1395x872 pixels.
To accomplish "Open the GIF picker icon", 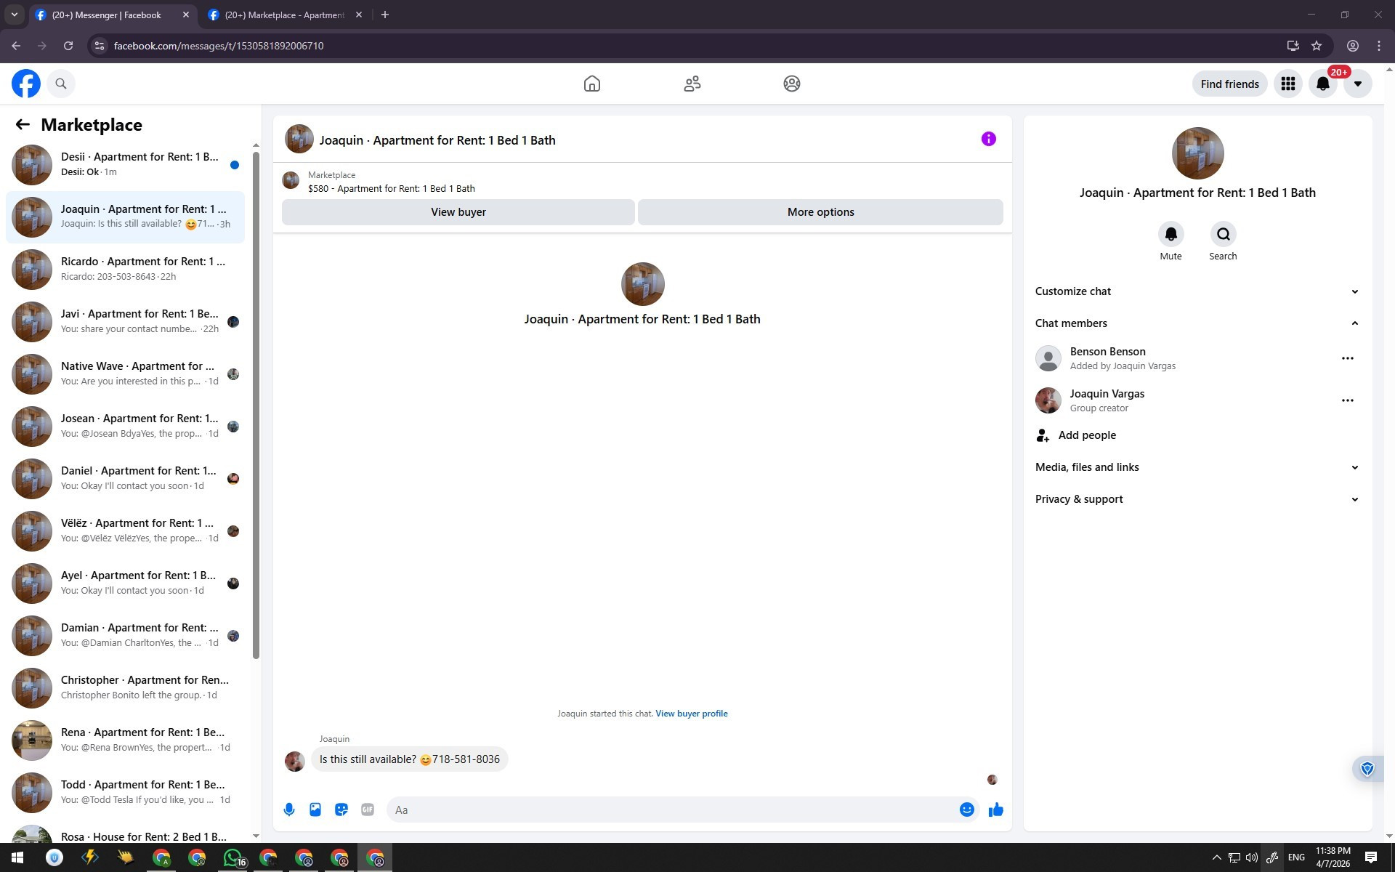I will pyautogui.click(x=368, y=810).
